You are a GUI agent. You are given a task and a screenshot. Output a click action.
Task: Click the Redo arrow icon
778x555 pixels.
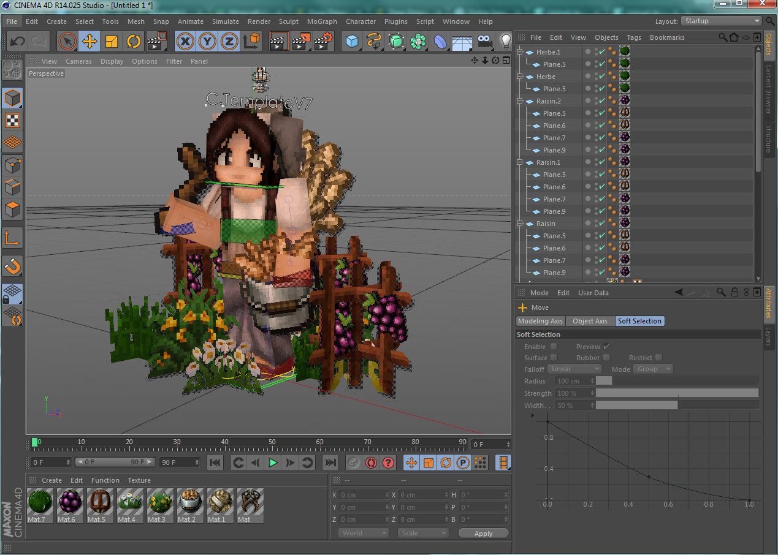tap(39, 42)
